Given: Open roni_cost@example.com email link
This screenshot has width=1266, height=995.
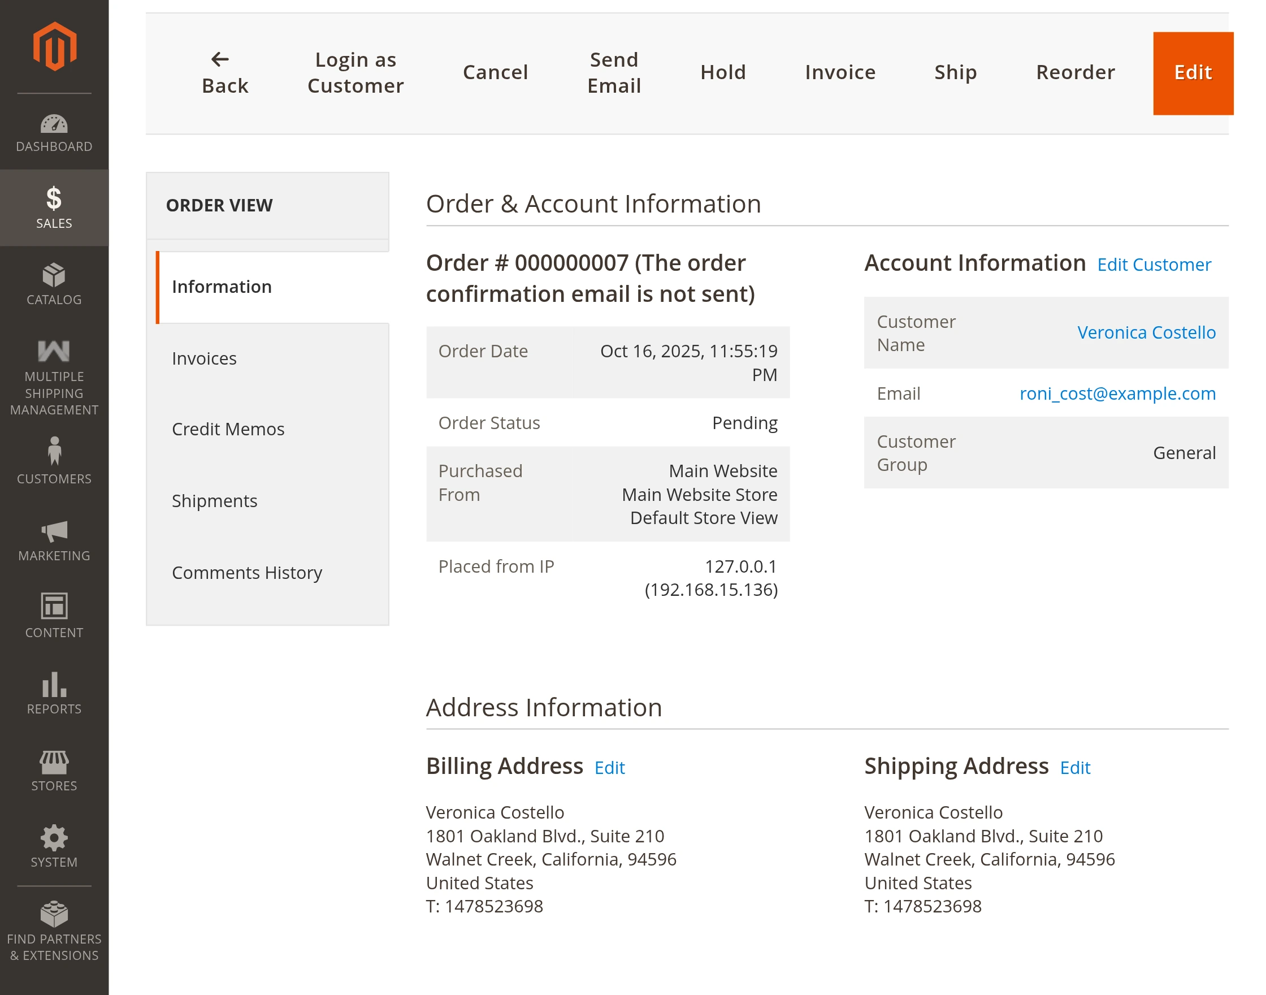Looking at the screenshot, I should tap(1117, 394).
